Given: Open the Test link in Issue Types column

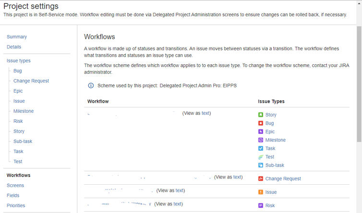Looking at the screenshot, I should pyautogui.click(x=270, y=157).
